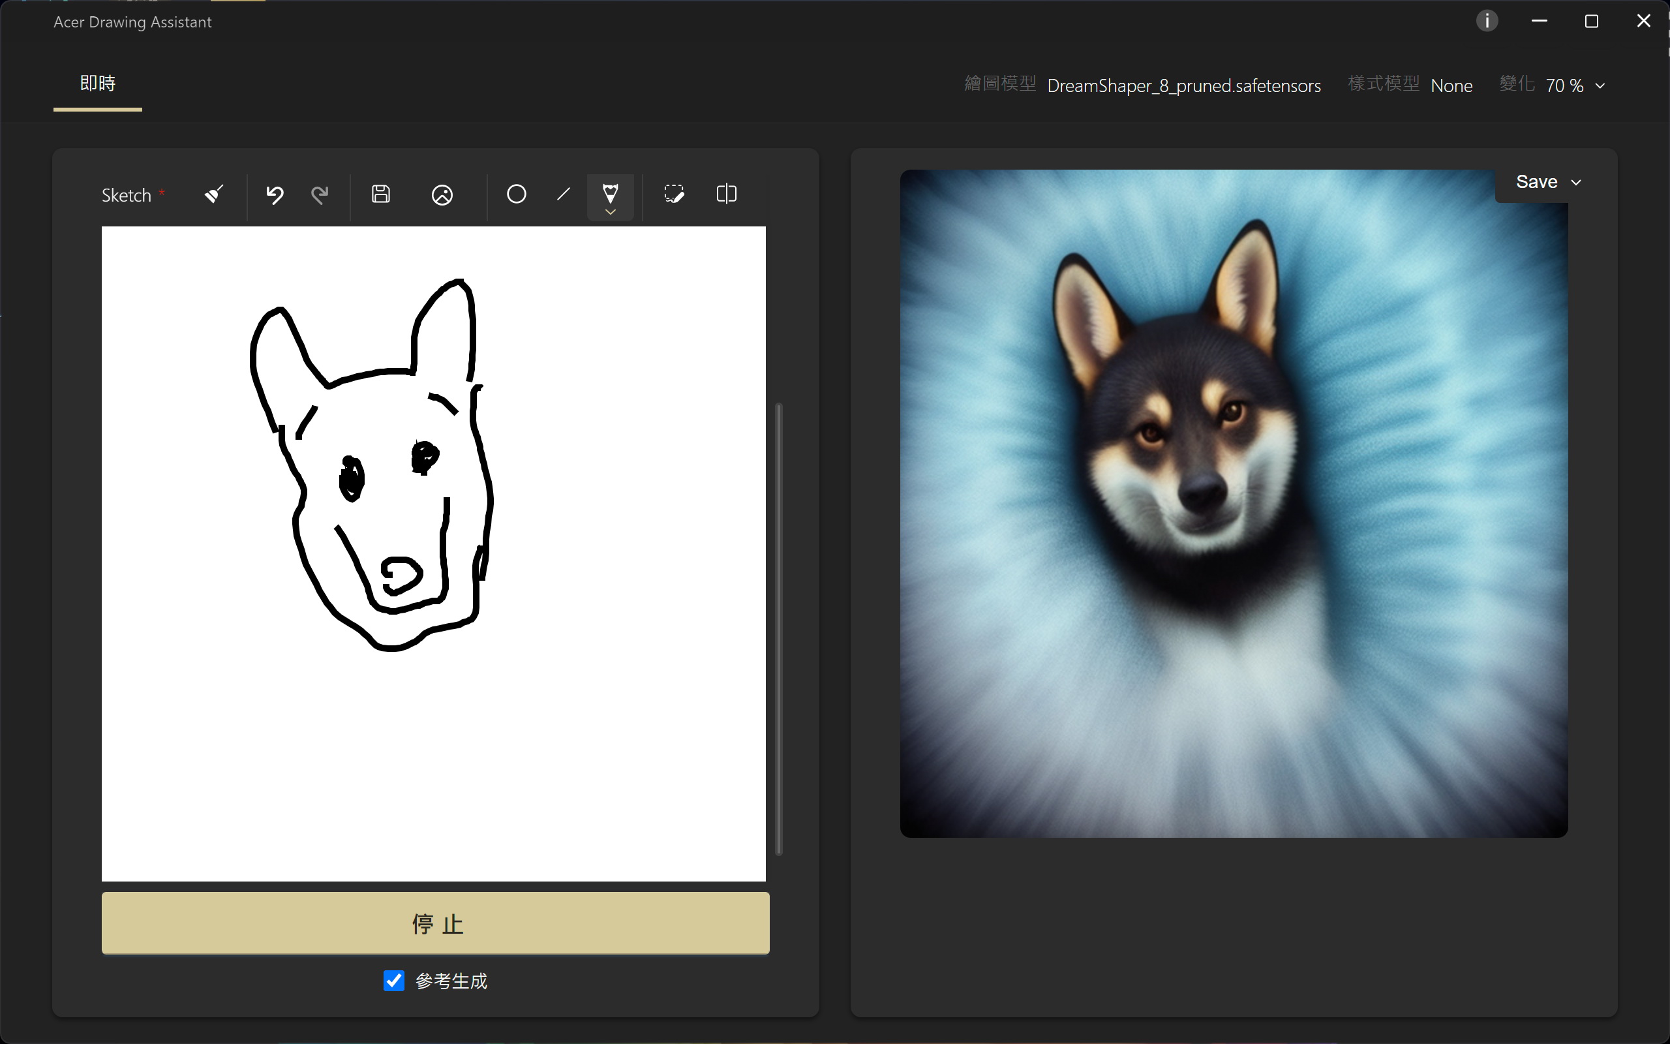Choose the DreamShaper_8_pruned.safetensors drawing model
This screenshot has height=1044, width=1670.
click(1183, 85)
